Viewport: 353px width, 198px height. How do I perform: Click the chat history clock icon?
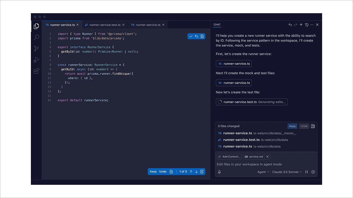point(307,25)
